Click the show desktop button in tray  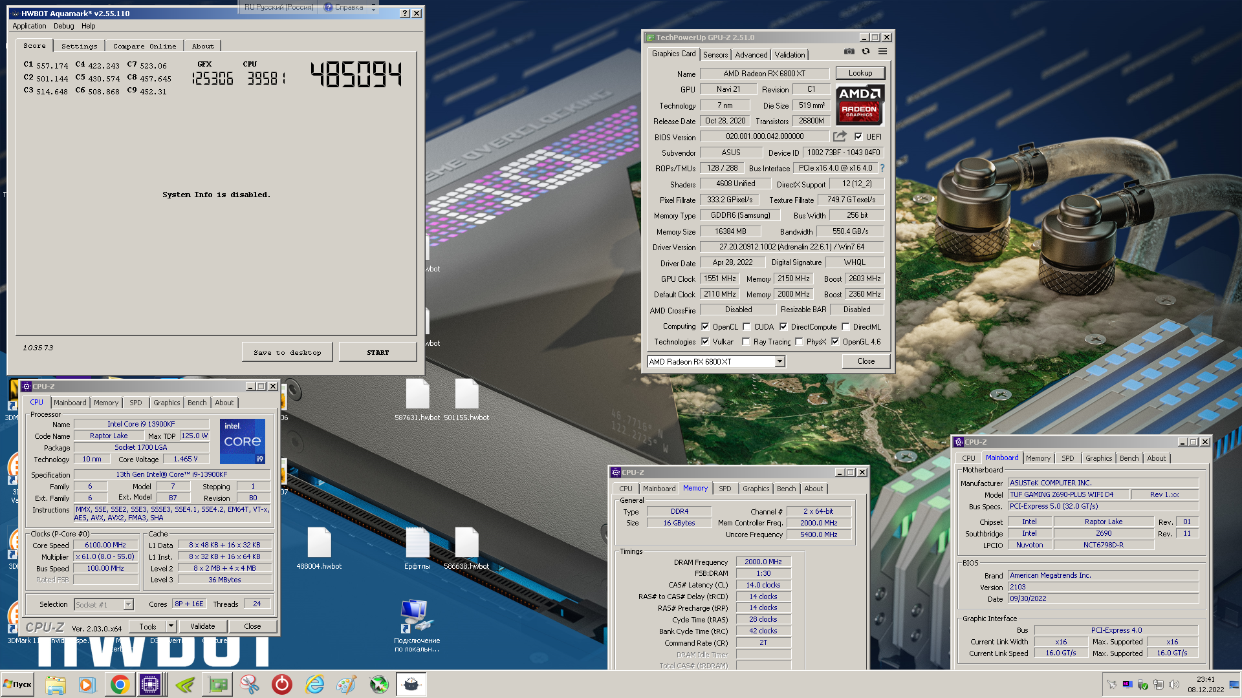click(1234, 684)
